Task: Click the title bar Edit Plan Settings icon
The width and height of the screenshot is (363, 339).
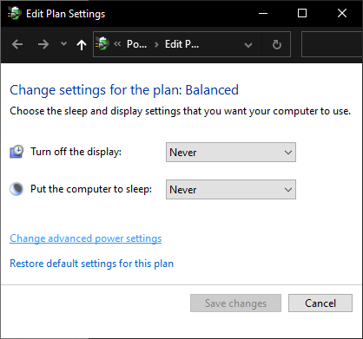Action: pyautogui.click(x=15, y=13)
